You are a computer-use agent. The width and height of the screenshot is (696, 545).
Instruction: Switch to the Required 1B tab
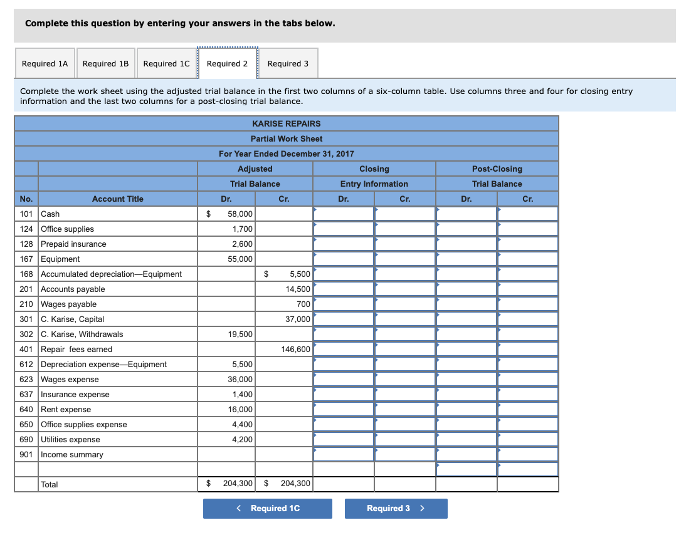105,63
